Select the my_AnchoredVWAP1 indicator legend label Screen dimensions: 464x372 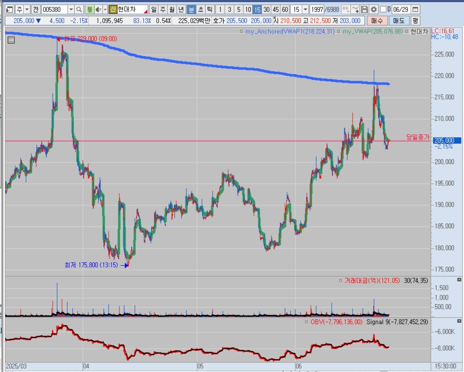point(290,31)
